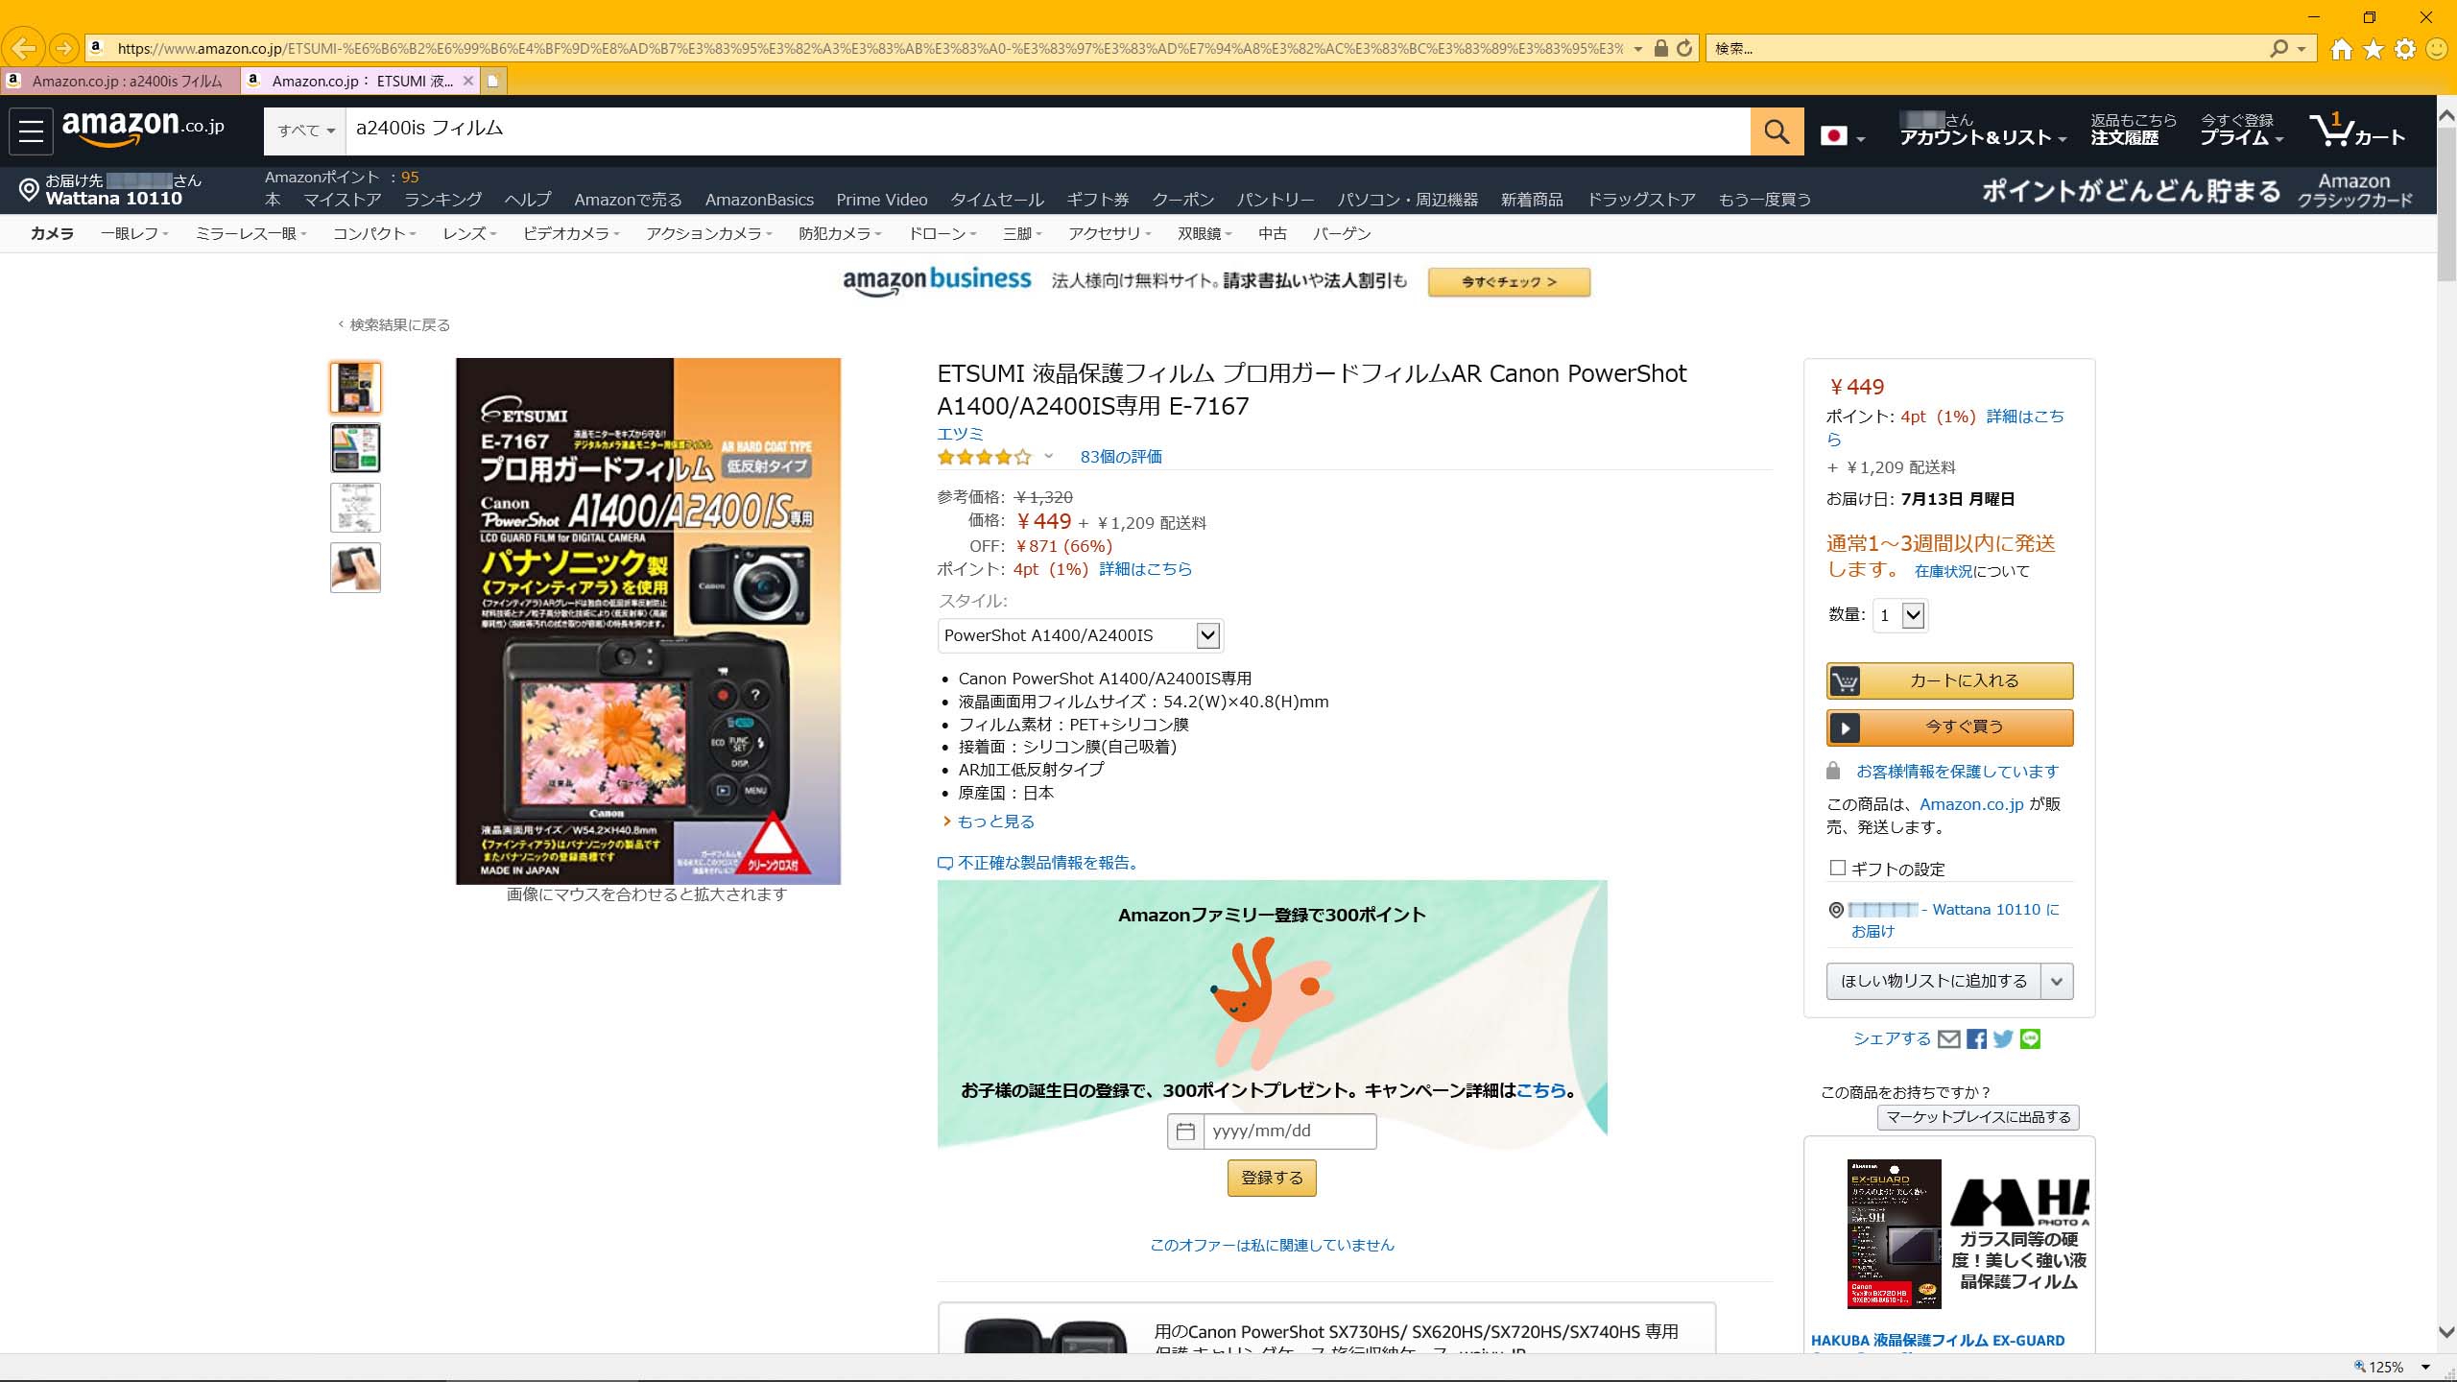The image size is (2457, 1382).
Task: Select first product thumbnail image
Action: coord(355,388)
